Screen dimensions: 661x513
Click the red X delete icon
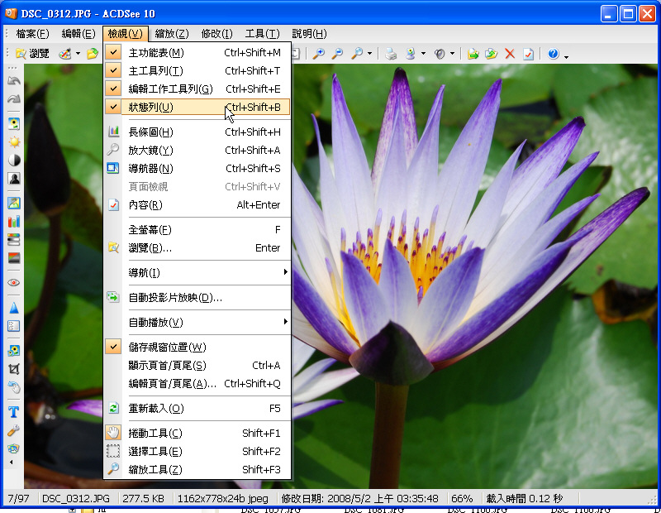[x=510, y=54]
